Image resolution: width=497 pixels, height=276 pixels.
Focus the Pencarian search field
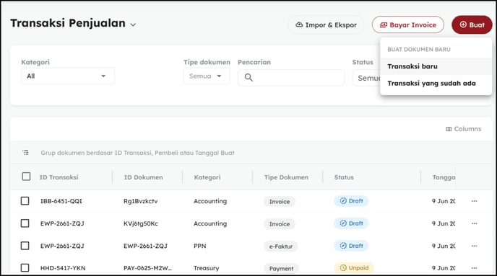(291, 77)
